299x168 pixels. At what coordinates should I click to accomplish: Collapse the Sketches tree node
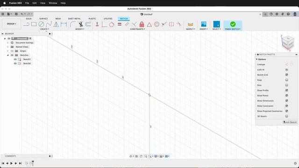click(8, 55)
